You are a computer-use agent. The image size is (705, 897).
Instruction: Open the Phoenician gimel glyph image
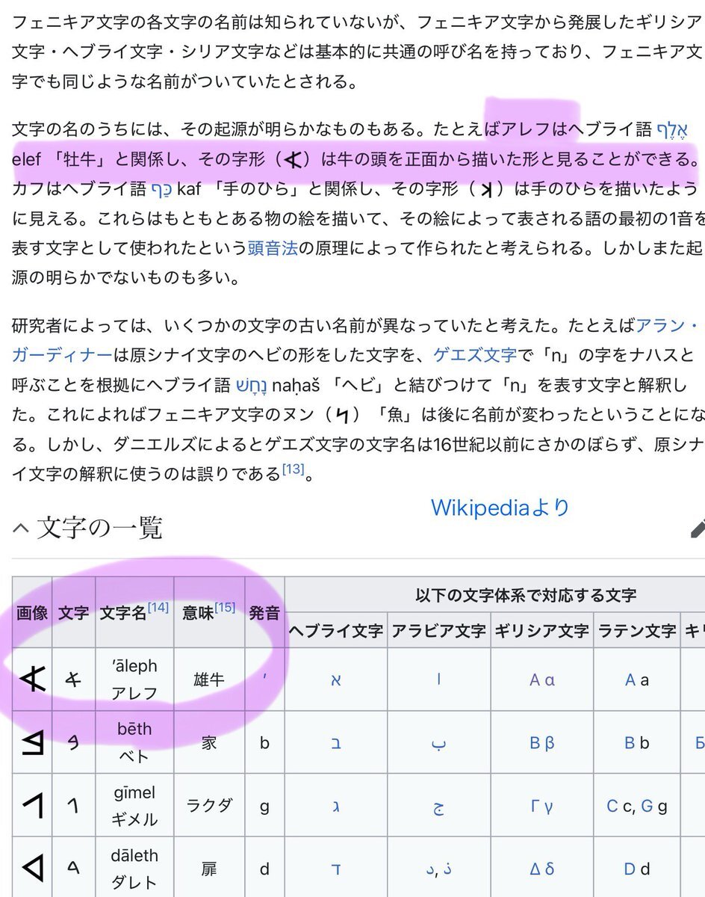tap(32, 806)
